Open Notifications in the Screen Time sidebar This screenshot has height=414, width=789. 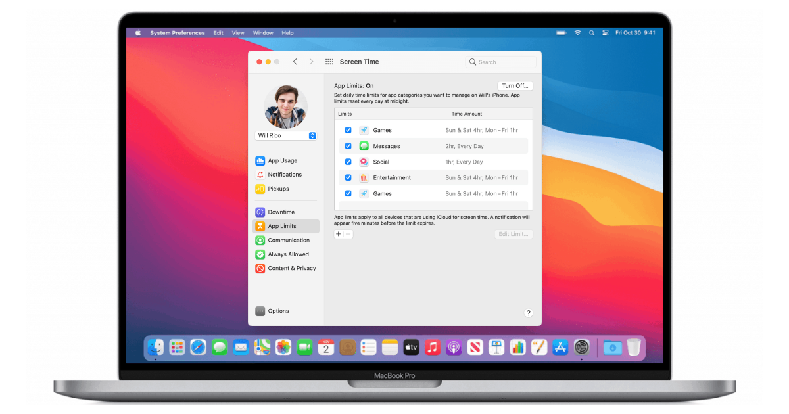coord(278,175)
